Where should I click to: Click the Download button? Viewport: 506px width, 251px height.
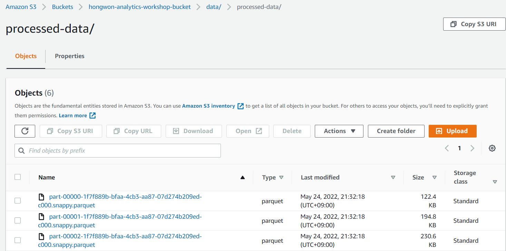pyautogui.click(x=194, y=131)
